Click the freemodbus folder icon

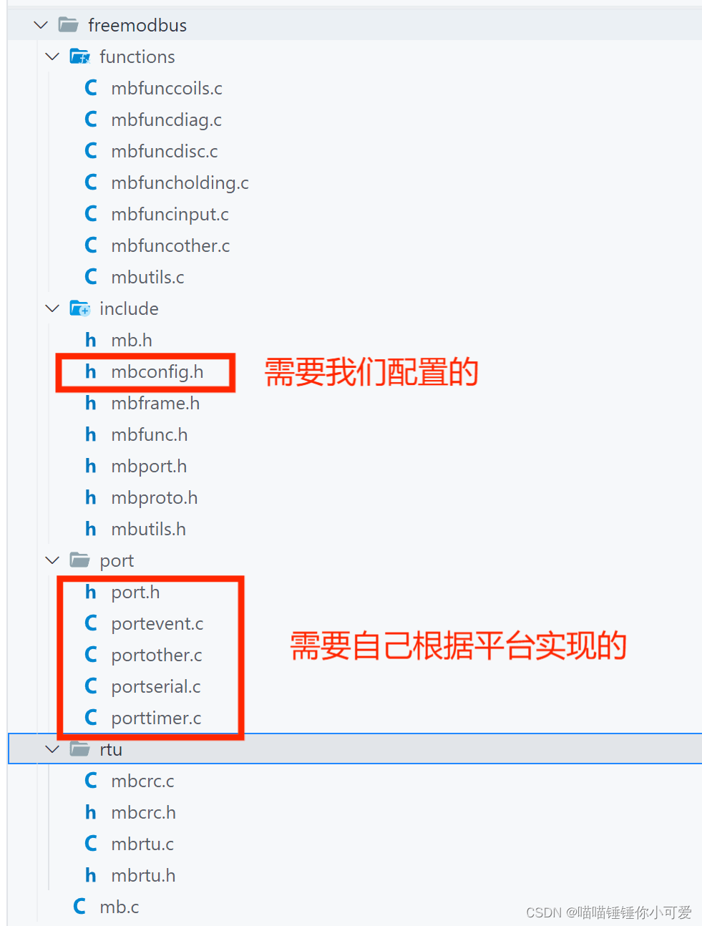pos(69,25)
